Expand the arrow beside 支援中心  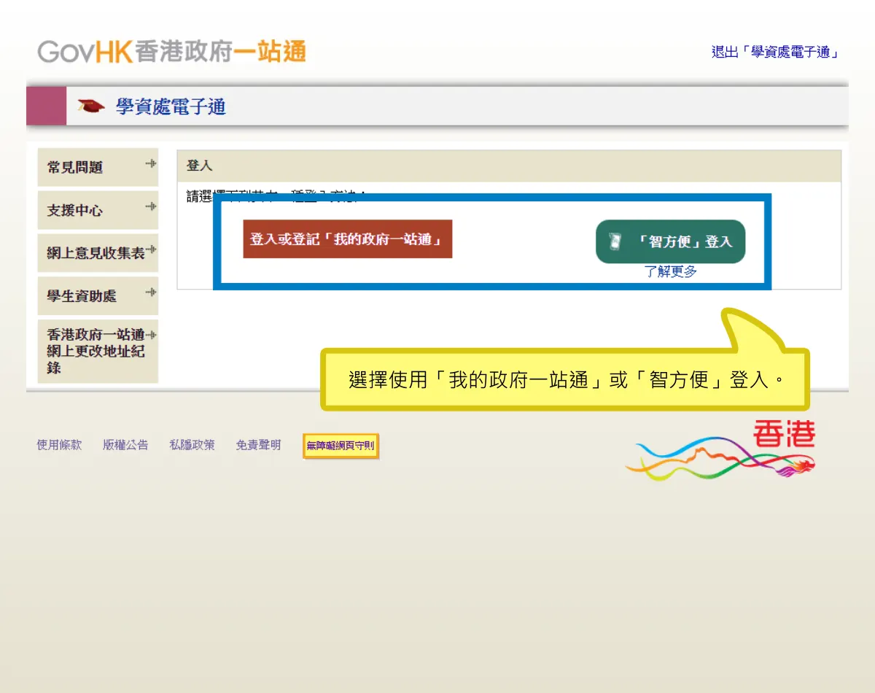[151, 206]
